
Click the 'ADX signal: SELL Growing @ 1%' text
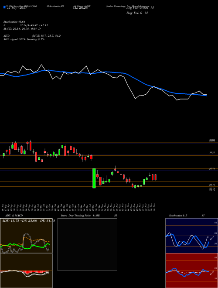coord(24,39)
